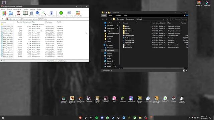The width and height of the screenshot is (214, 120).
Task: Go up one folder in WinRAR
Action: (x=2, y=19)
